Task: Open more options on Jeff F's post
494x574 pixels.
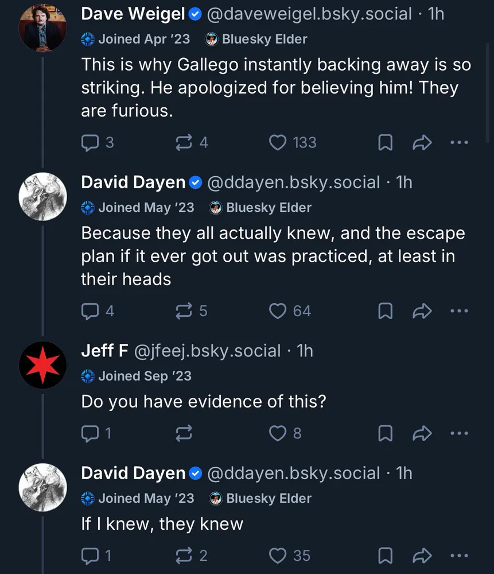Action: pos(459,433)
